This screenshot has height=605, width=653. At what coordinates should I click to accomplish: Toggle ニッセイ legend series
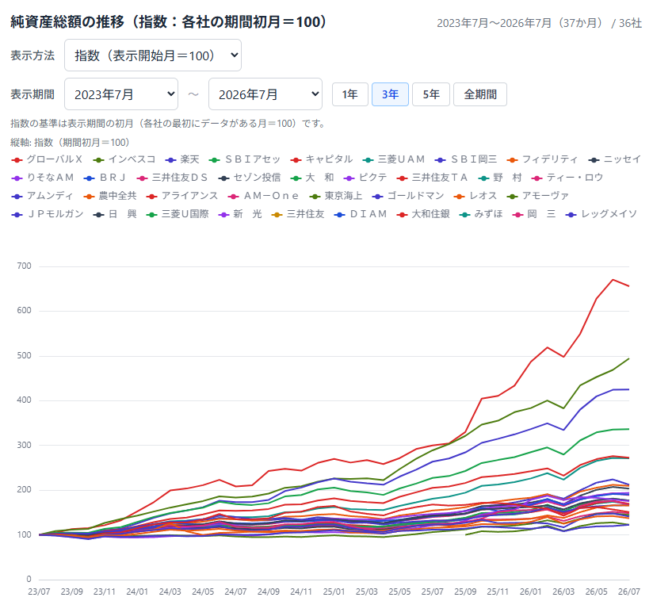point(615,159)
